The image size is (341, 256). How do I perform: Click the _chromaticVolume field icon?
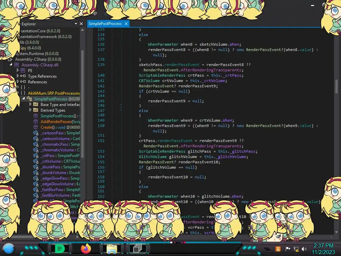(36, 150)
